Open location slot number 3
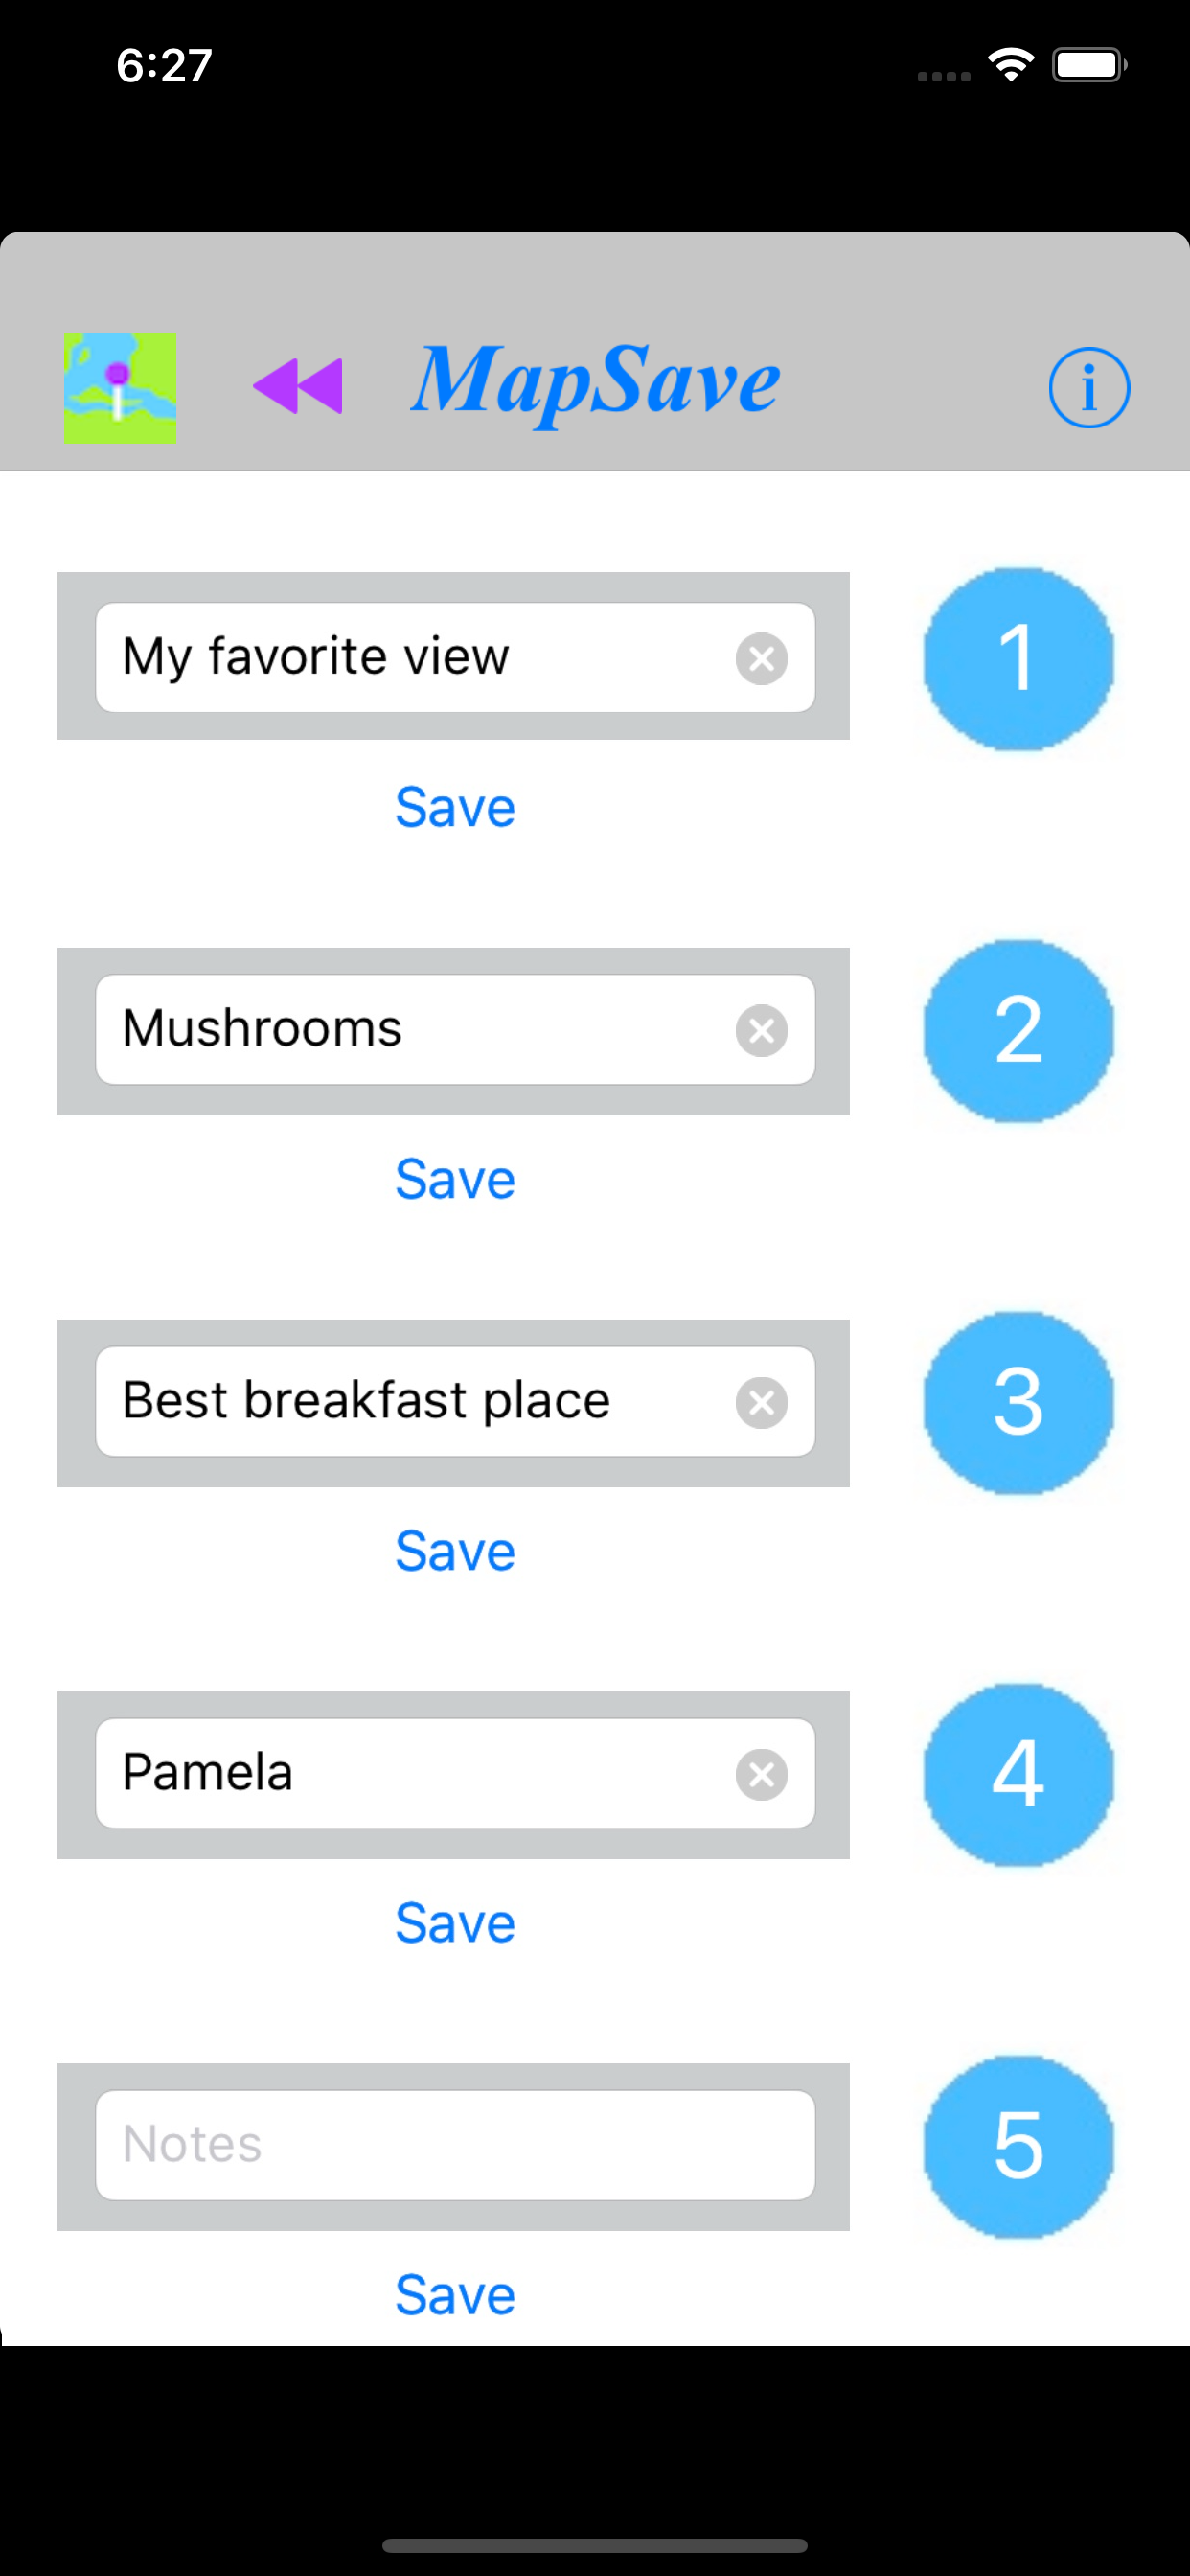1190x2576 pixels. tap(1018, 1403)
